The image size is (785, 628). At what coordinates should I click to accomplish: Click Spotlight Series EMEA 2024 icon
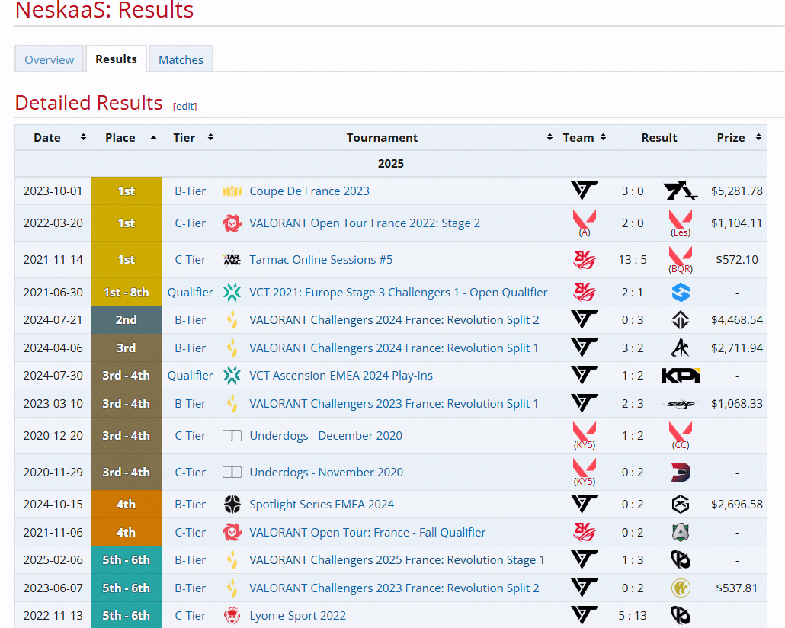[x=232, y=505]
